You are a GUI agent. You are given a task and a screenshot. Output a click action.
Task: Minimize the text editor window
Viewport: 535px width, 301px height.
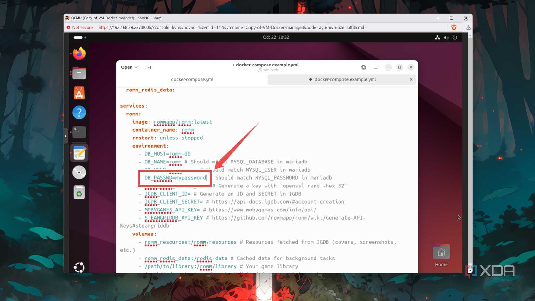[x=388, y=67]
